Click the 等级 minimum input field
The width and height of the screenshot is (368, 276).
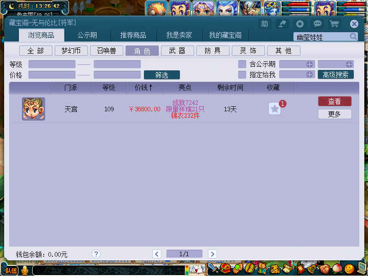coord(52,64)
